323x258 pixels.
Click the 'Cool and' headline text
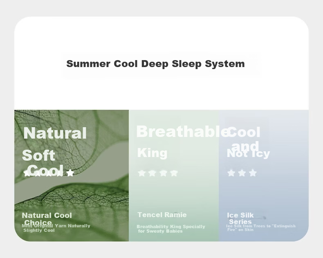(244, 139)
